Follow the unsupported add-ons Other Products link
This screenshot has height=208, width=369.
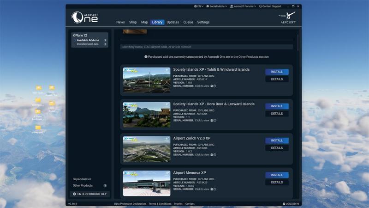point(208,56)
